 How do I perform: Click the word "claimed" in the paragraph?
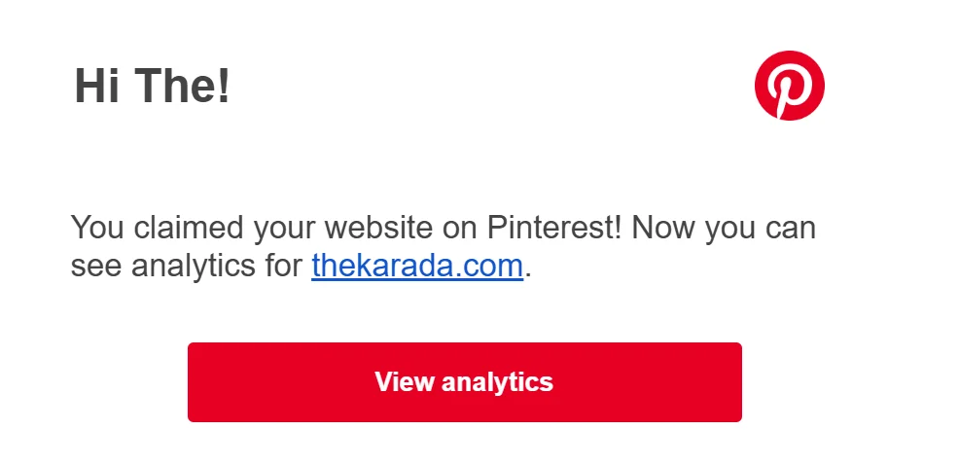pyautogui.click(x=189, y=227)
